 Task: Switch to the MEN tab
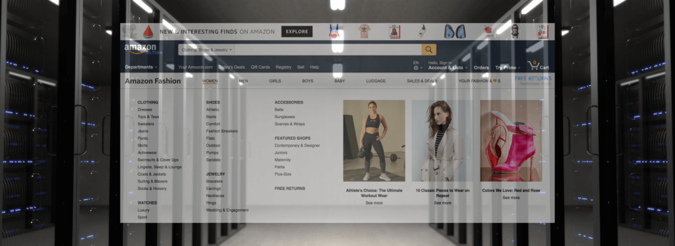click(243, 81)
